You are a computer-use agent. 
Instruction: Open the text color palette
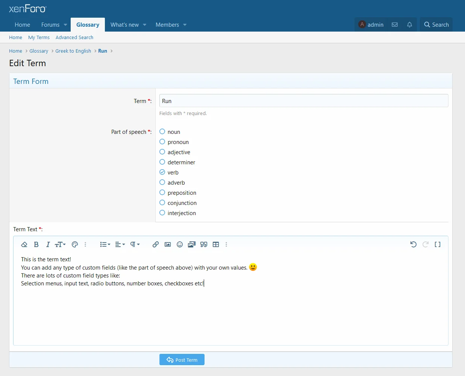(75, 244)
